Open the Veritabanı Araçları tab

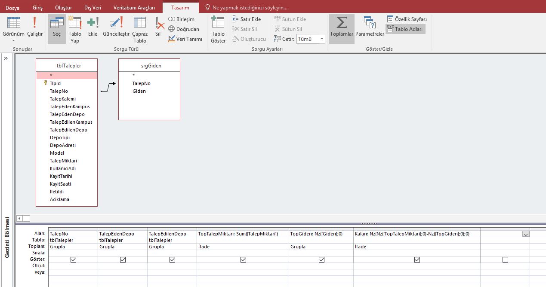(134, 8)
